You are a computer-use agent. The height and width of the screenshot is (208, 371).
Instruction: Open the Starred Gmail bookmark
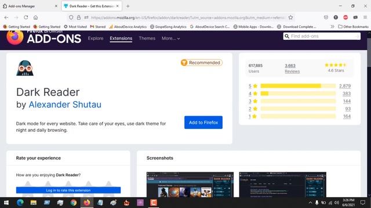click(x=98, y=27)
